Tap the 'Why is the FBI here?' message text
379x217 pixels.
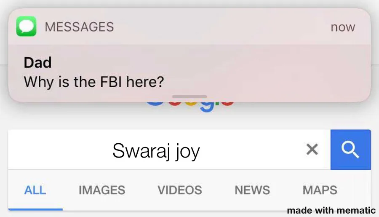94,82
